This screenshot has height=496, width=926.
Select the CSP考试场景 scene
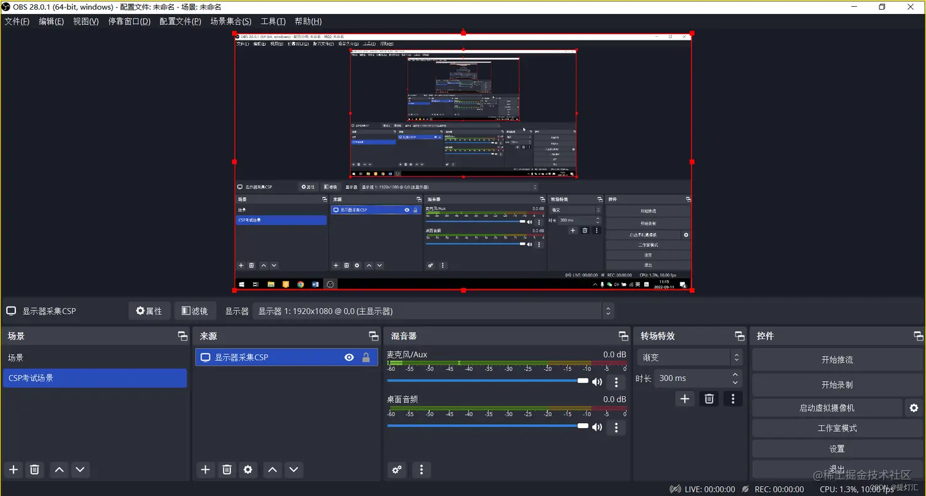95,378
